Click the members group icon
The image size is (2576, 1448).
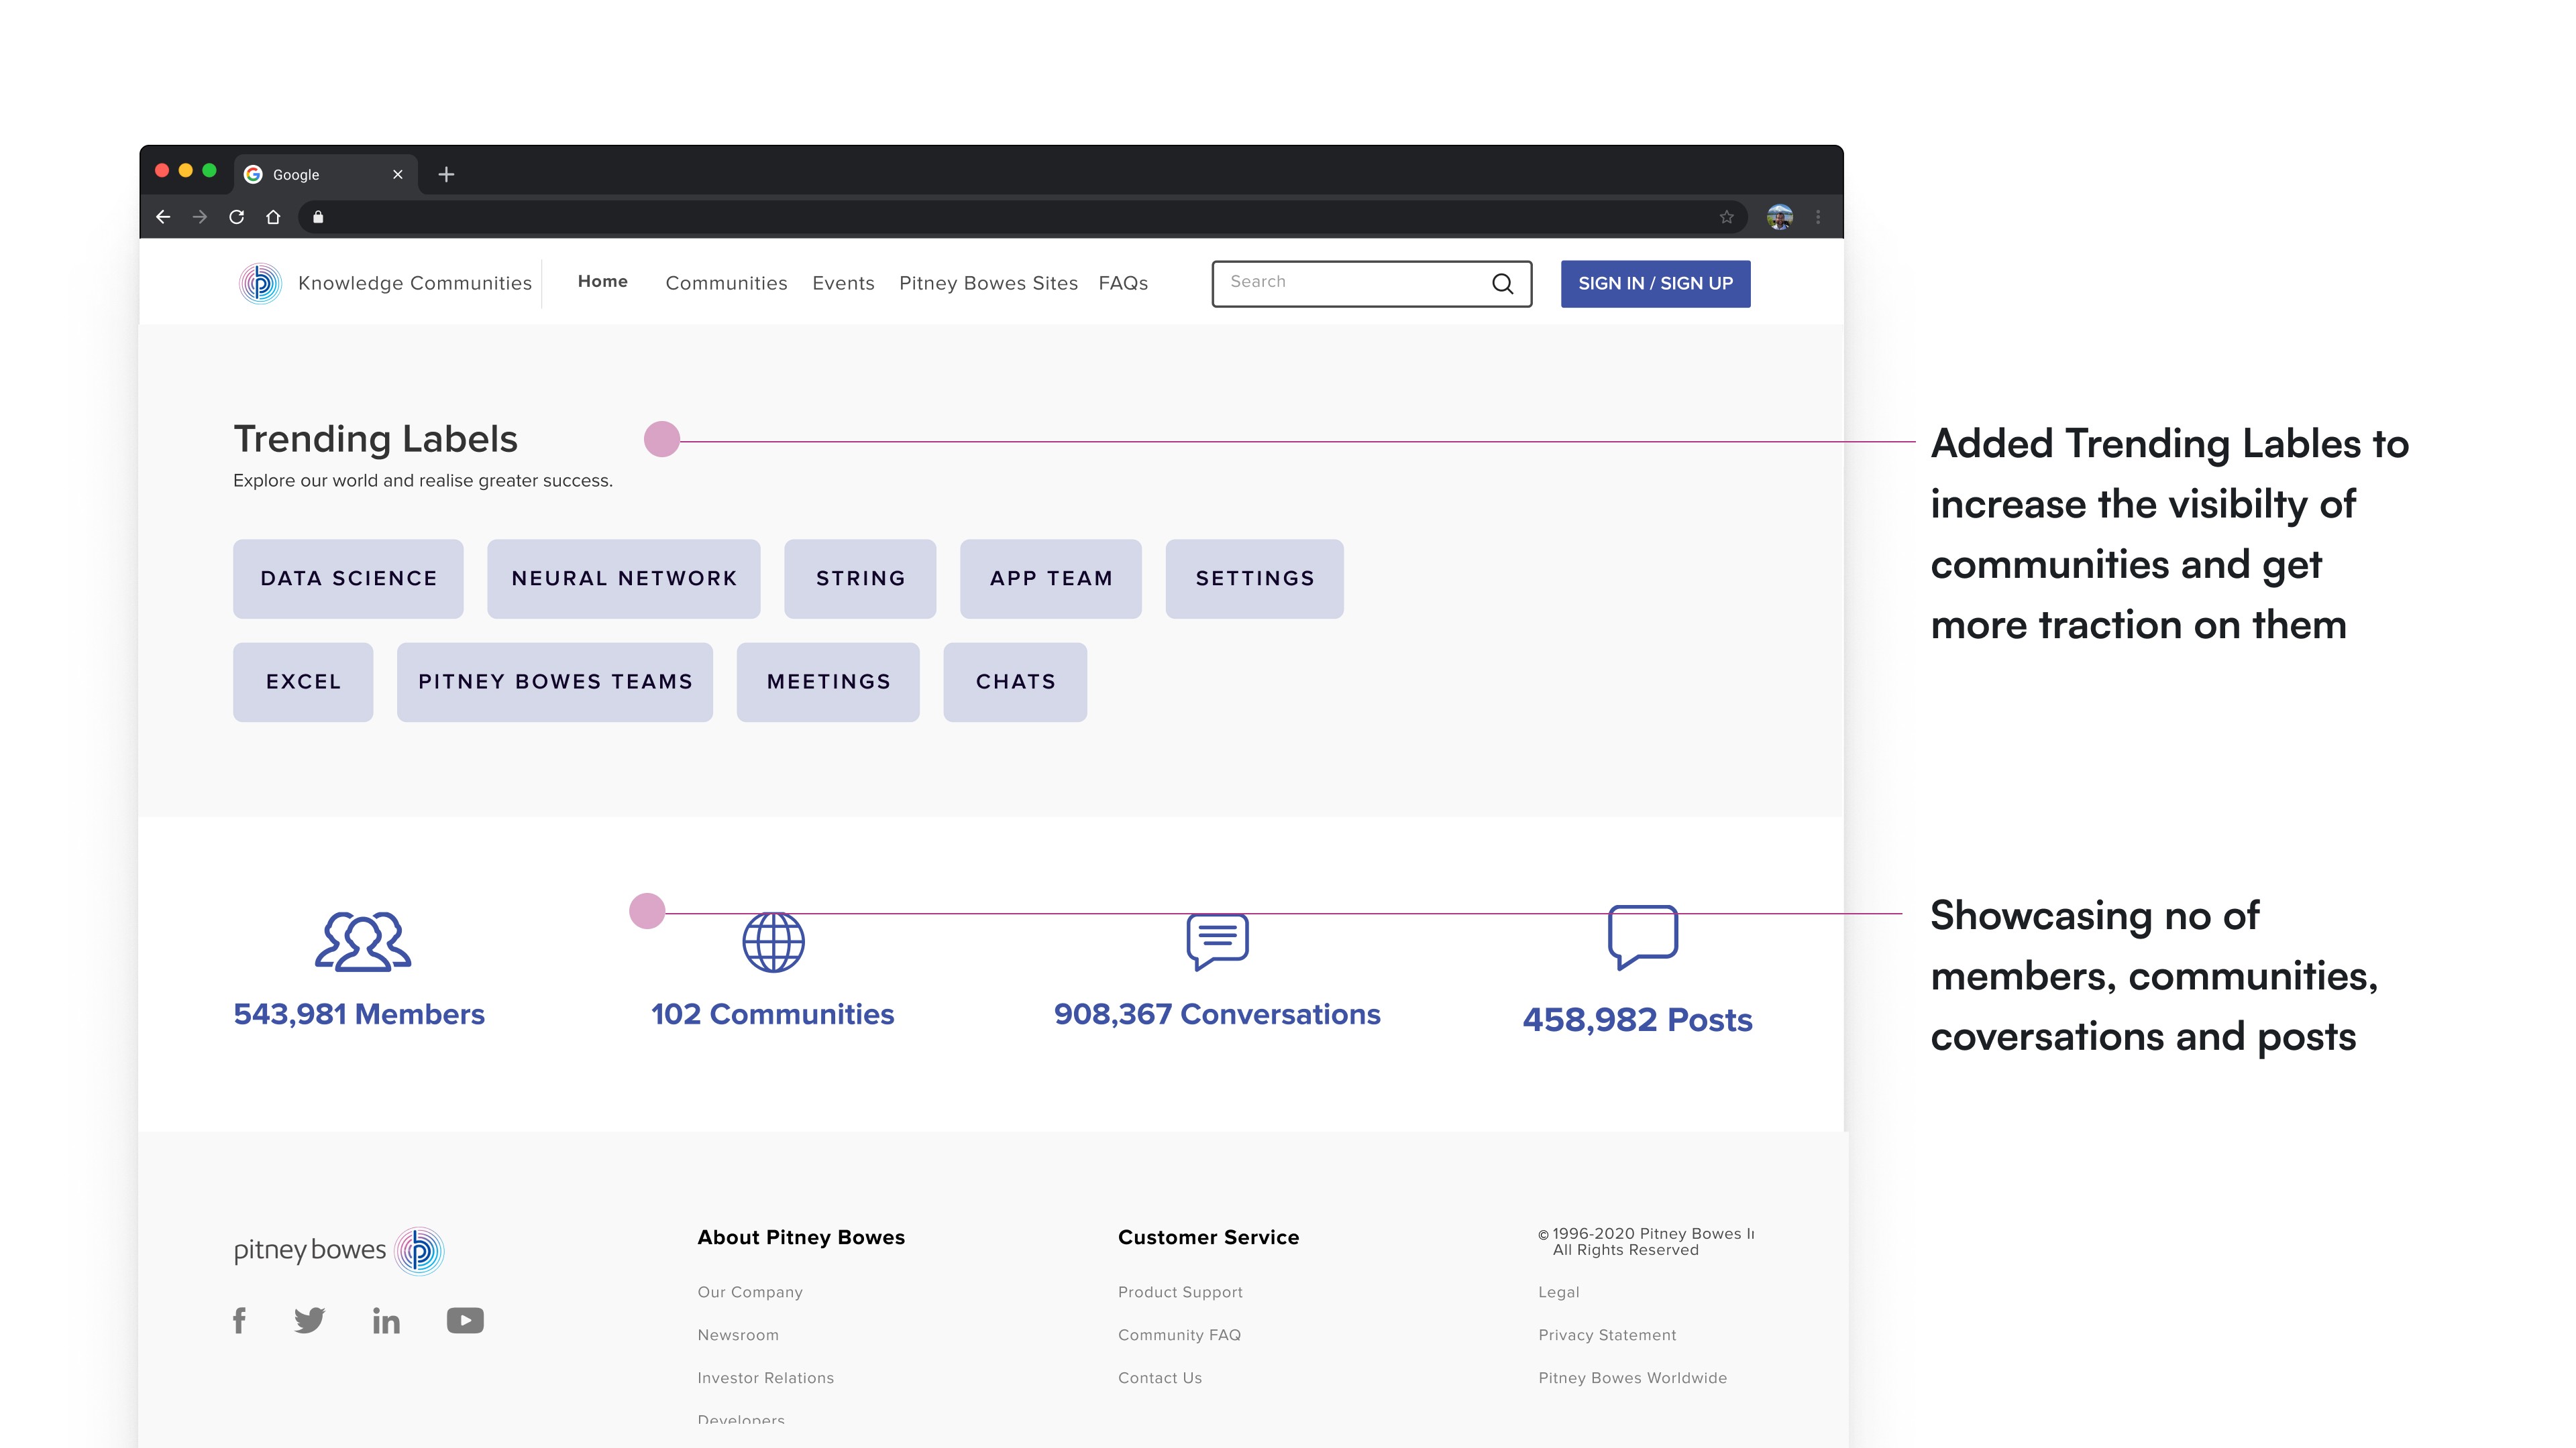point(362,941)
